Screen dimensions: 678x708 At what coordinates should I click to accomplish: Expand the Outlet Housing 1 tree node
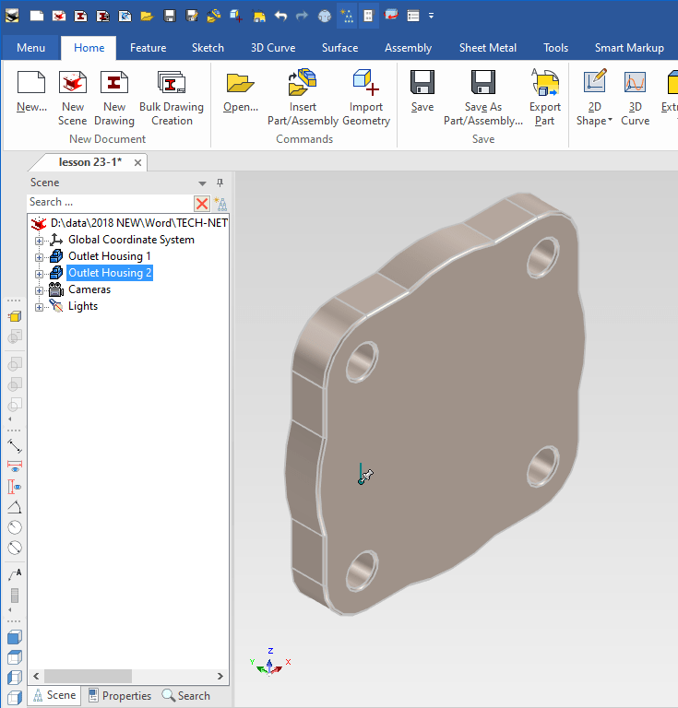click(x=40, y=257)
